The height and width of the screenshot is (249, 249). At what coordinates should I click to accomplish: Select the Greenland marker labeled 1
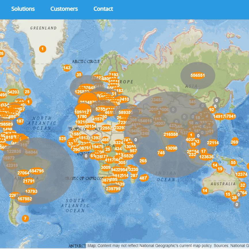pos(43,49)
